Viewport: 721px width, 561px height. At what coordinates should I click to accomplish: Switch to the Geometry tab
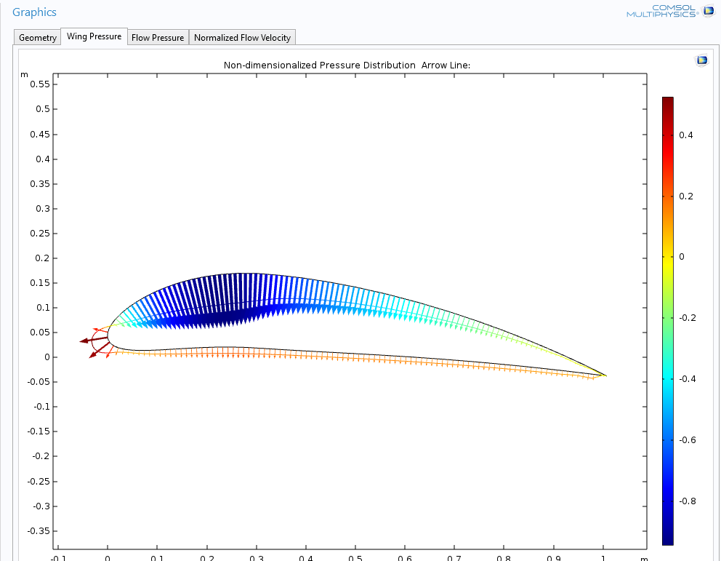pos(38,38)
